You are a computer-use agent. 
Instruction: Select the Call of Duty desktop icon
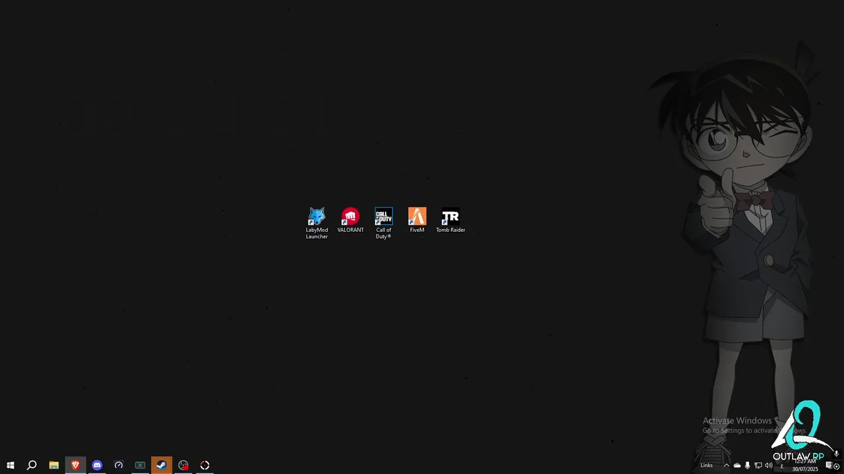click(x=384, y=223)
